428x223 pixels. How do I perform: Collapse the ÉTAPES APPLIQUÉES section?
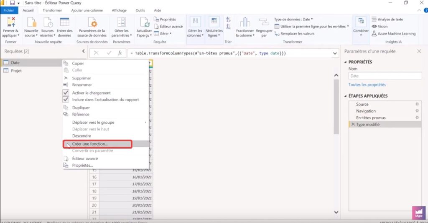tap(345, 96)
